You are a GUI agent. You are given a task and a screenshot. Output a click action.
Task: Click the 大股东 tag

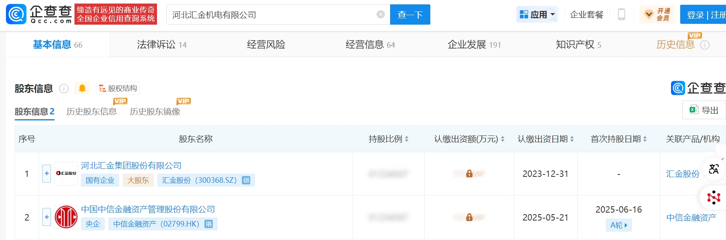[138, 180]
